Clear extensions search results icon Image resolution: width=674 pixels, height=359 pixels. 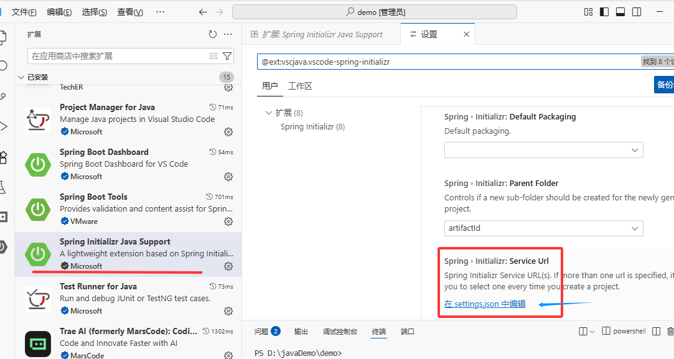pyautogui.click(x=213, y=56)
